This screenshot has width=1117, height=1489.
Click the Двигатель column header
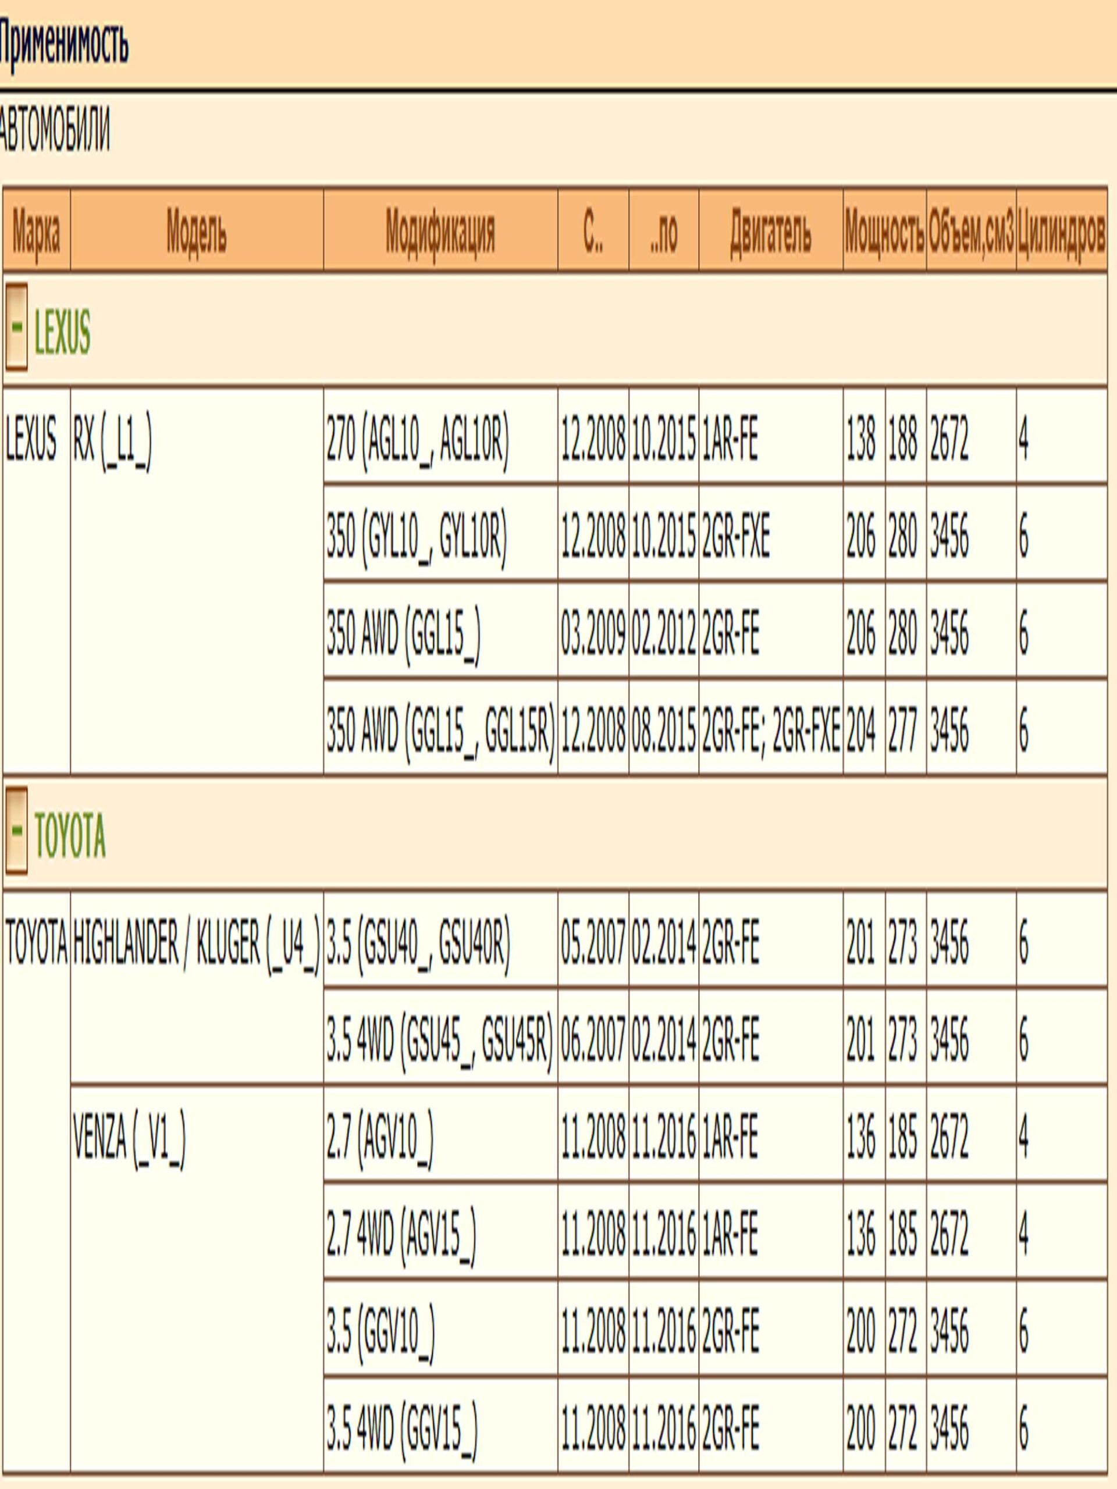pyautogui.click(x=770, y=233)
